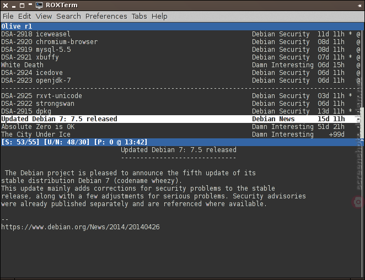Click the 51d 21h age value
The width and height of the screenshot is (365, 280).
(331, 126)
